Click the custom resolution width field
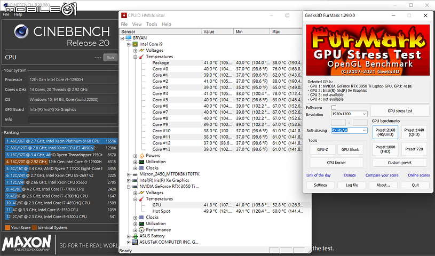Viewport: 435px width, 256px height. [x=338, y=122]
